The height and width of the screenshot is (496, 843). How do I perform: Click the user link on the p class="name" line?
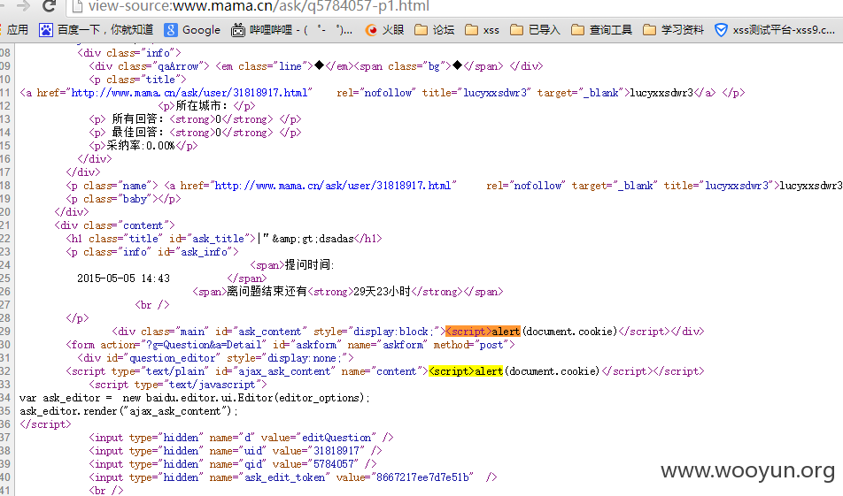[x=333, y=185]
